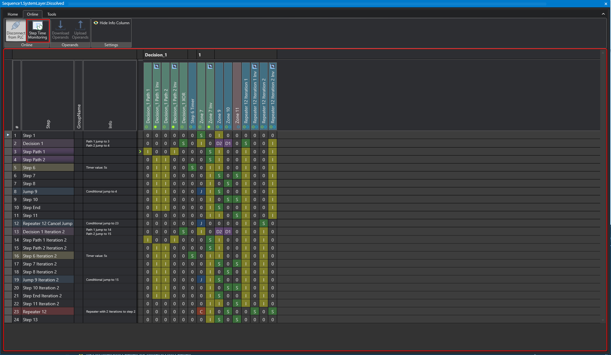
Task: Select 'Decision 1 Iteration 2' row
Action: [x=48, y=232]
